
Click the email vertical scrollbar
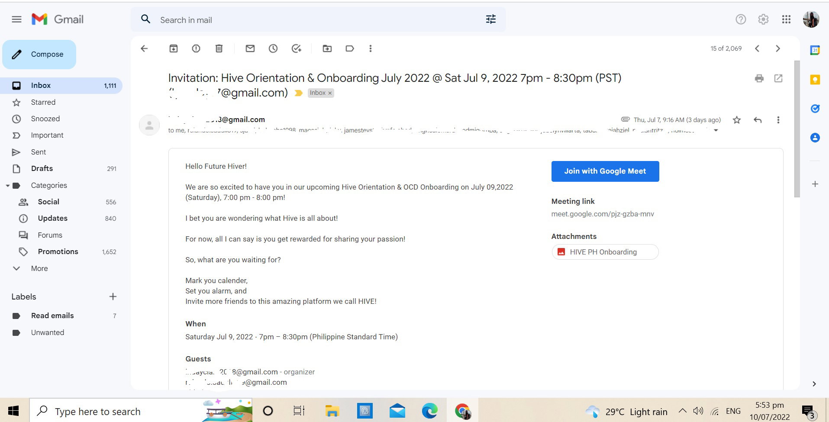797,129
